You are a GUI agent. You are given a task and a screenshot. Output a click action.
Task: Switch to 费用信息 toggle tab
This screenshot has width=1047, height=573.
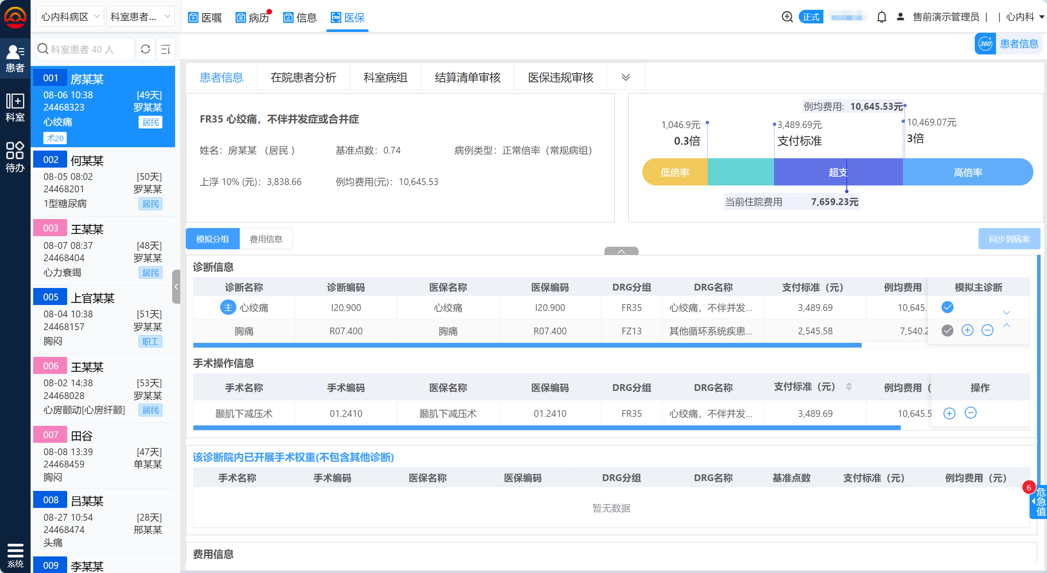pyautogui.click(x=266, y=239)
